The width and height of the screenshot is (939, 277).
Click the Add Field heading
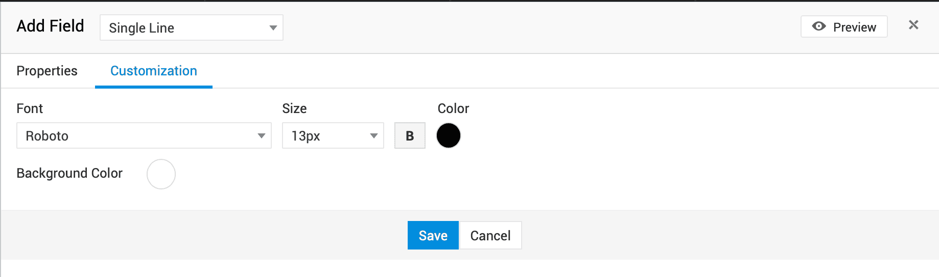tap(50, 26)
